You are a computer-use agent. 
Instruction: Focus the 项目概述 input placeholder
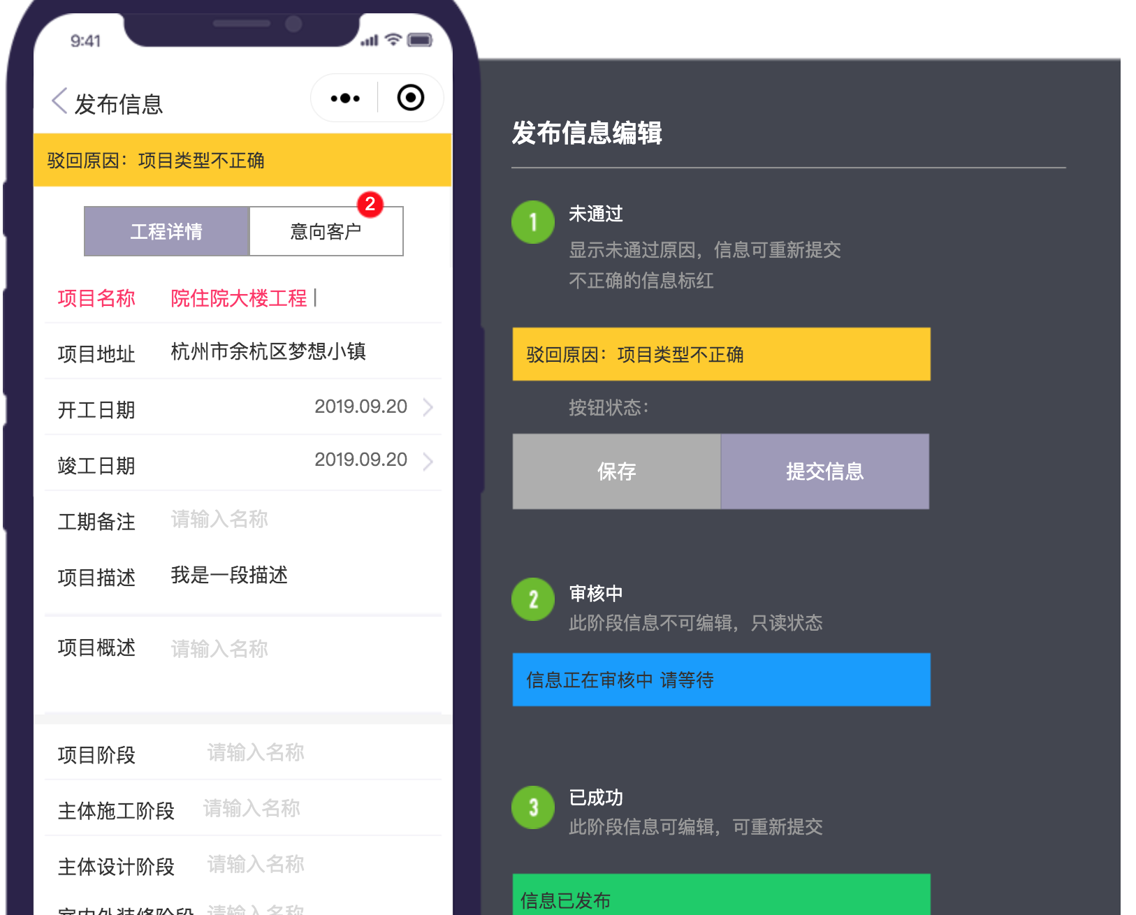coord(219,649)
